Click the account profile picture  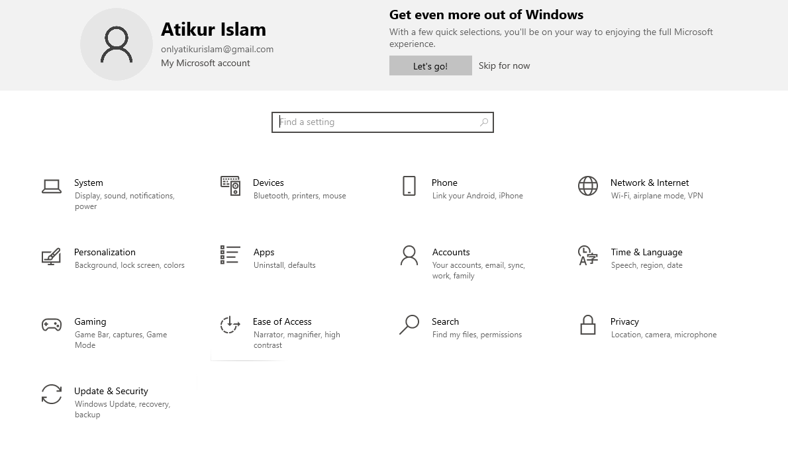[x=117, y=44]
